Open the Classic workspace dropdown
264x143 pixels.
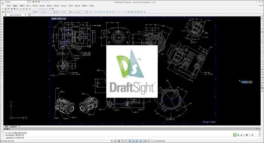[17, 2]
